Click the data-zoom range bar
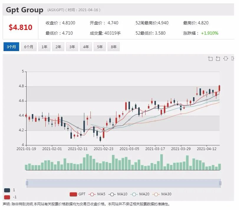Screen dimensions: 239x210 [123, 183]
